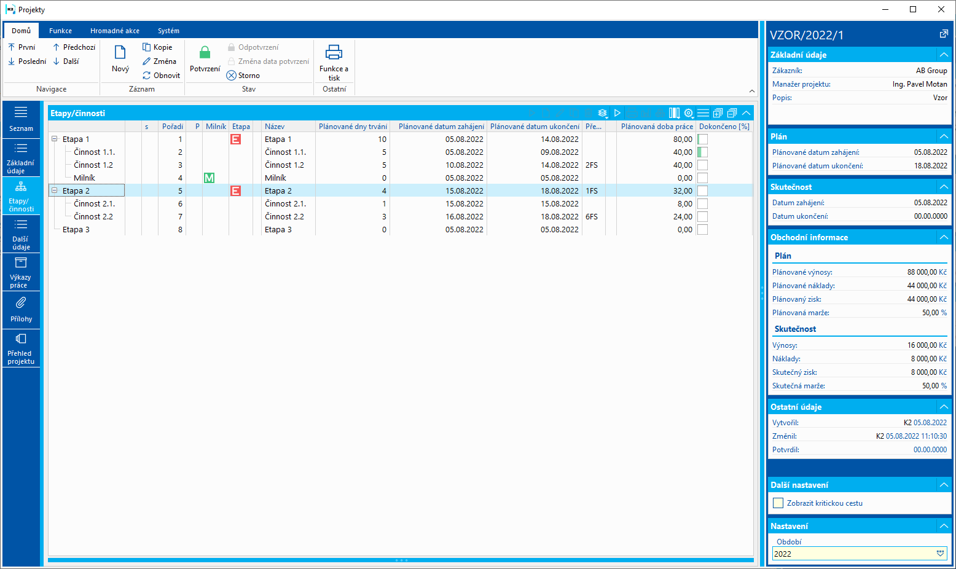
Task: Click the red E stage icon of Etapa 2
Action: click(235, 191)
